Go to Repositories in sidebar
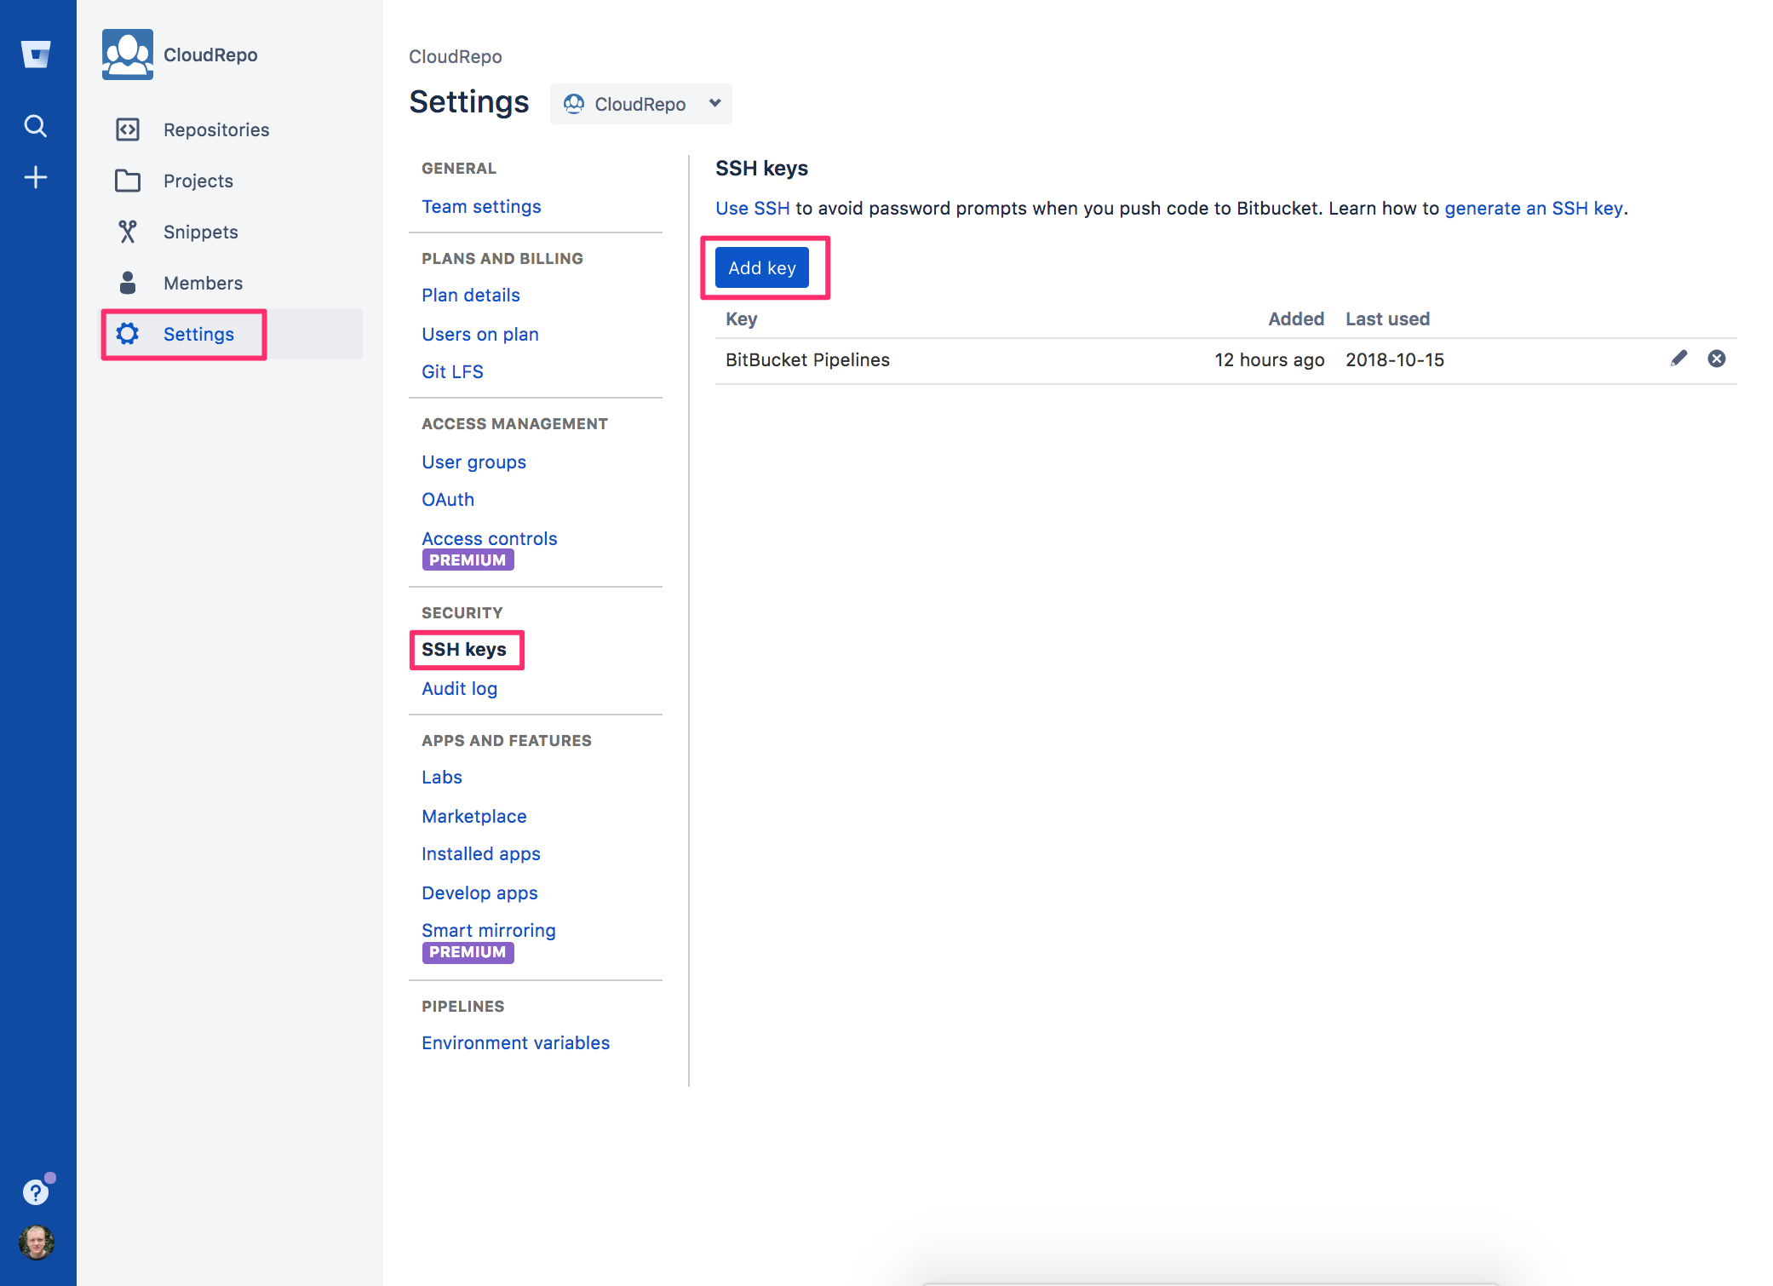This screenshot has height=1286, width=1773. pyautogui.click(x=216, y=129)
